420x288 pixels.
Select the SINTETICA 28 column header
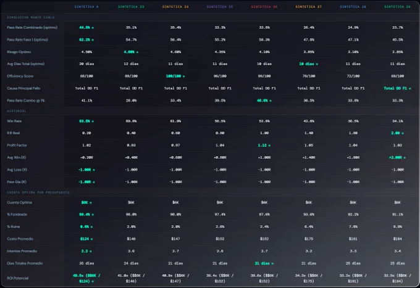coord(353,7)
